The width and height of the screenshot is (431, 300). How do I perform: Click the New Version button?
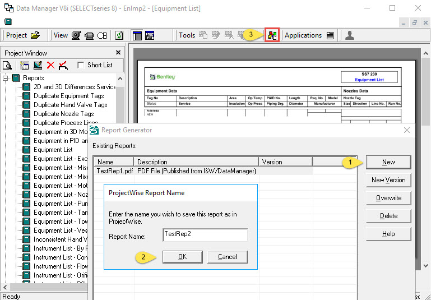point(388,180)
